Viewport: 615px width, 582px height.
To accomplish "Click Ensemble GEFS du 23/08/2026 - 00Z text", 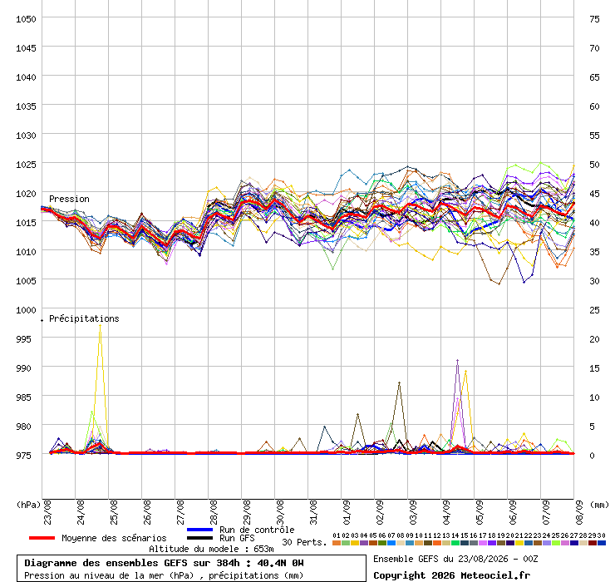I will tap(455, 559).
